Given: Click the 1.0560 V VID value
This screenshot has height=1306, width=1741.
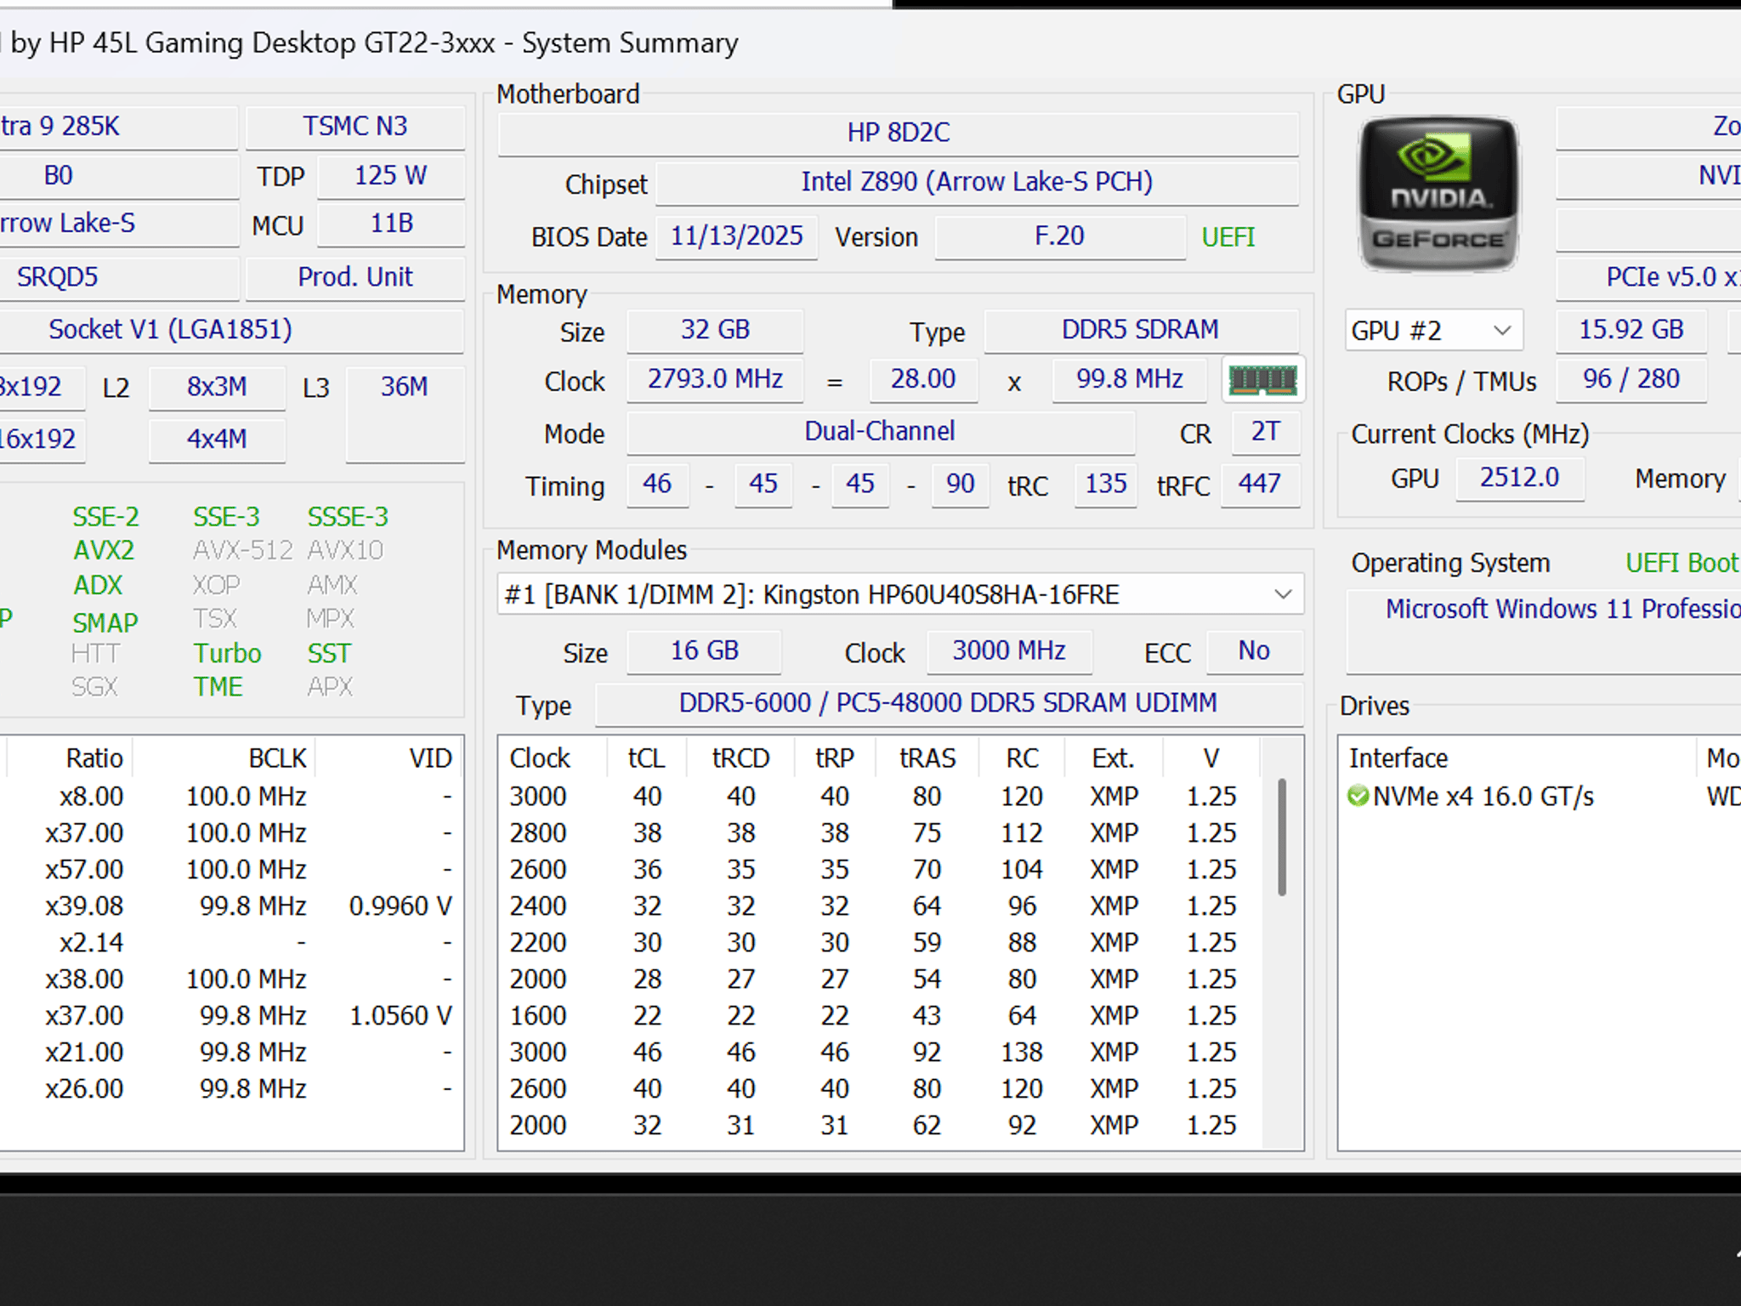Looking at the screenshot, I should pyautogui.click(x=400, y=1016).
